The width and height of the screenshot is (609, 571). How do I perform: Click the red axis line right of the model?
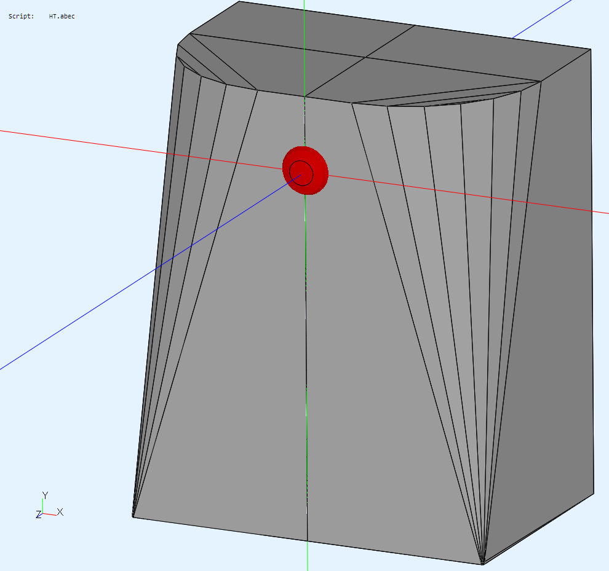pos(600,211)
